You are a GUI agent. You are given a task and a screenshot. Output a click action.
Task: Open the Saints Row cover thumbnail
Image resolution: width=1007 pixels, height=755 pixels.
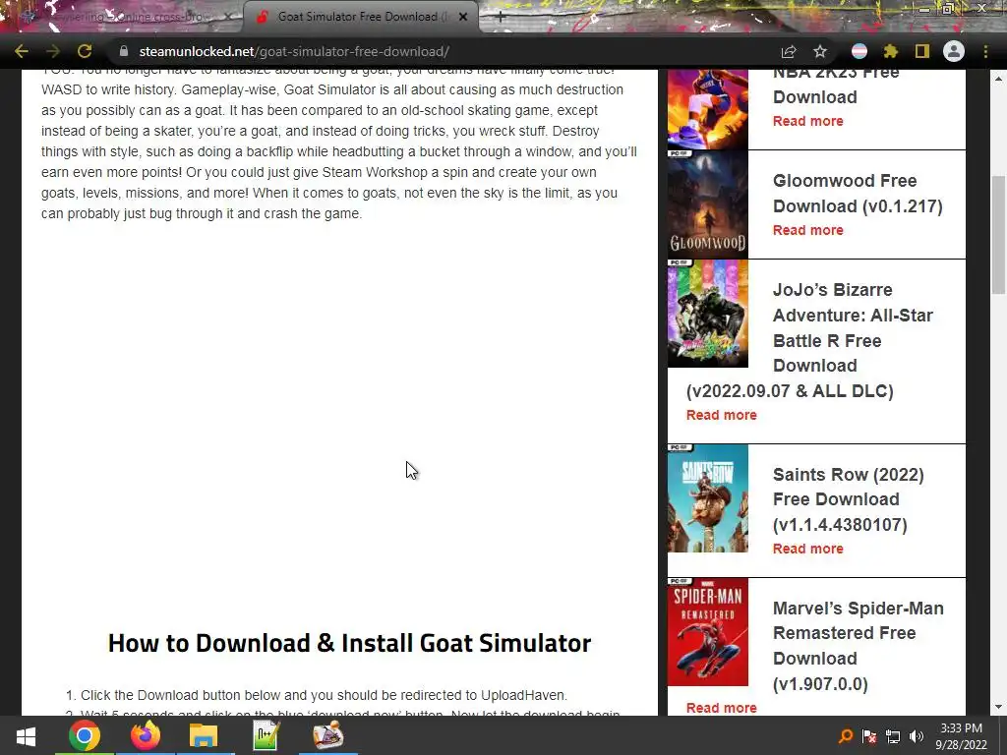pyautogui.click(x=708, y=498)
